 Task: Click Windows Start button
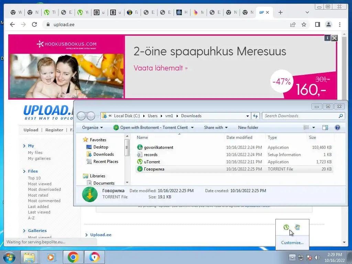pos(9,257)
